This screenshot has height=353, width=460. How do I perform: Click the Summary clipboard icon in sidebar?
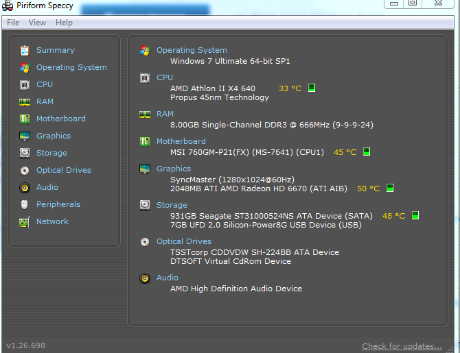[25, 51]
